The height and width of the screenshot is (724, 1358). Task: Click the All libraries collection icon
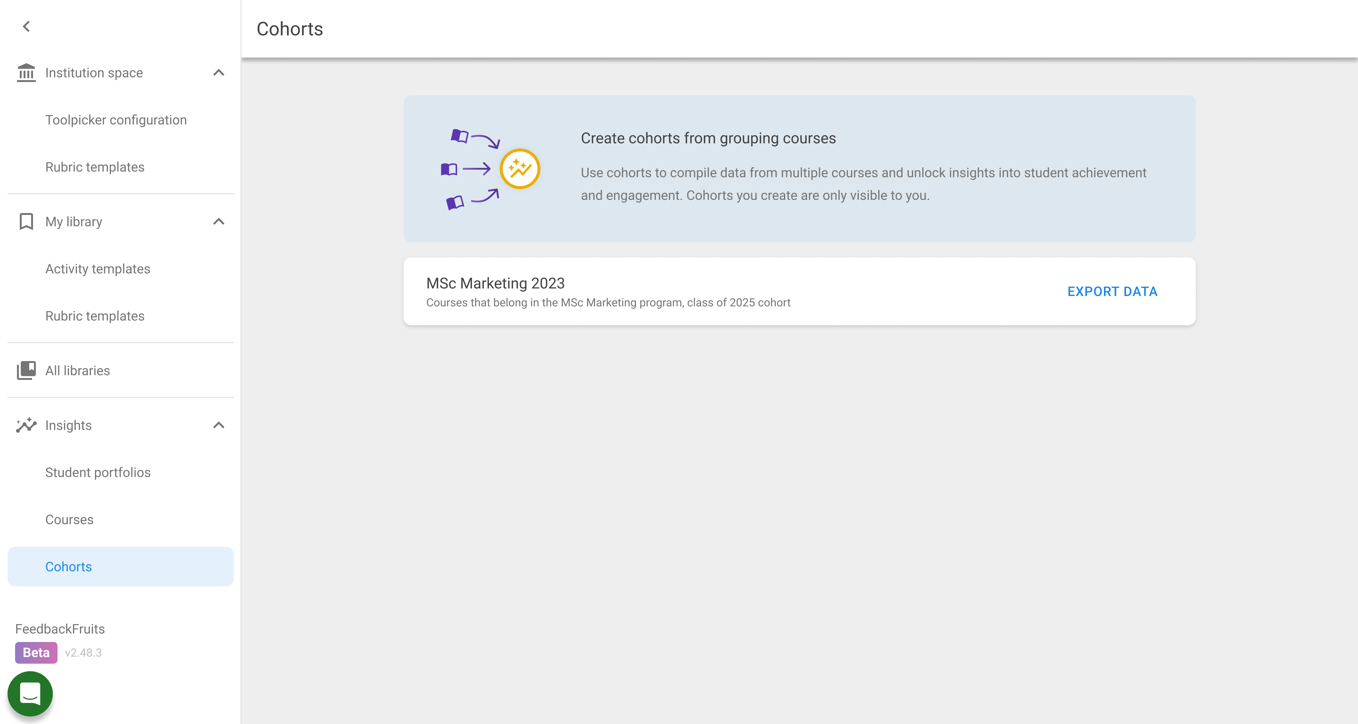tap(26, 370)
